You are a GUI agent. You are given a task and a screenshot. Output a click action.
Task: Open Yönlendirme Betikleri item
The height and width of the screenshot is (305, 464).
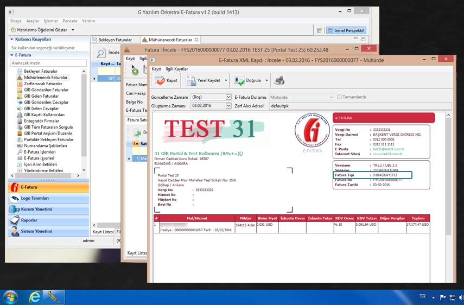point(43,170)
